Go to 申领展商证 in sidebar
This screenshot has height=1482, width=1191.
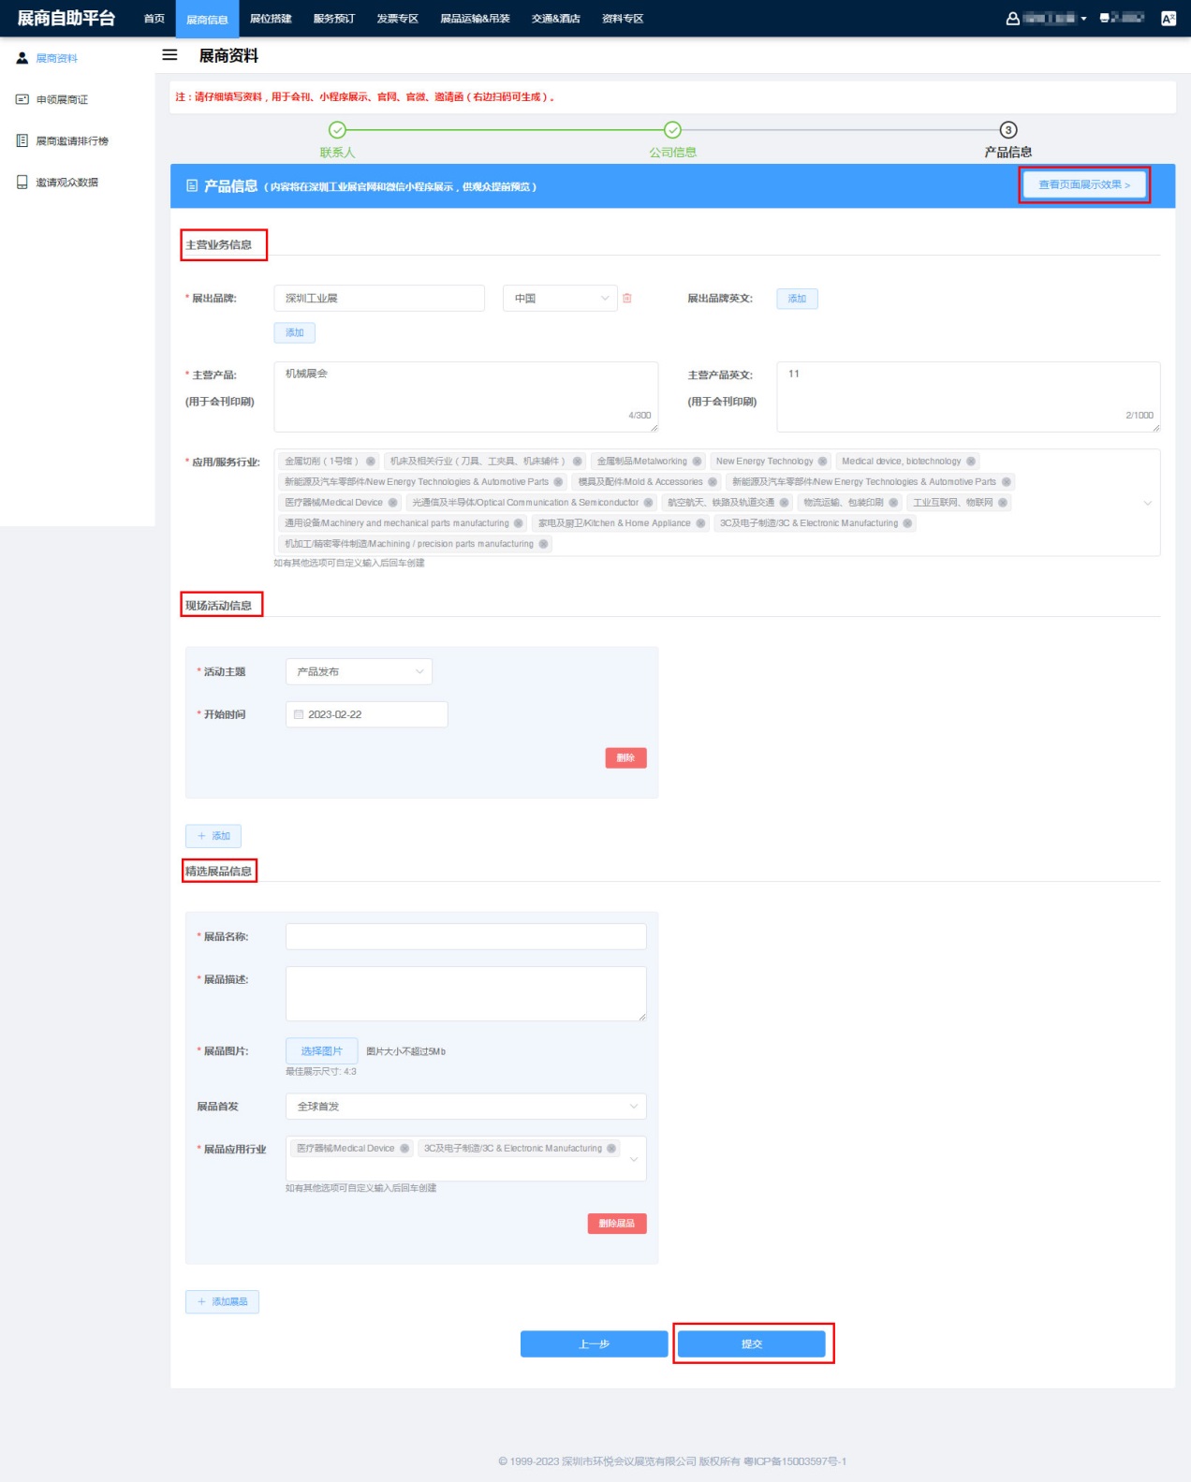click(62, 99)
